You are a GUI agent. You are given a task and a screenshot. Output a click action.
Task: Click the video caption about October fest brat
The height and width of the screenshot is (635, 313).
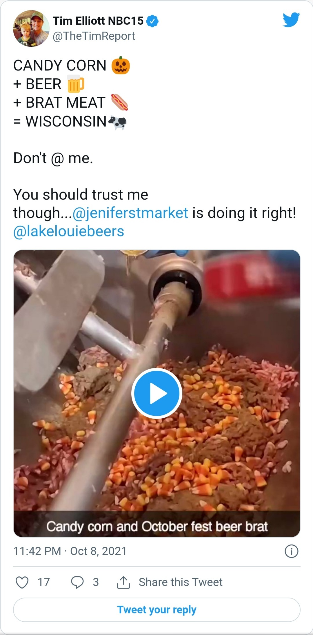pyautogui.click(x=157, y=526)
